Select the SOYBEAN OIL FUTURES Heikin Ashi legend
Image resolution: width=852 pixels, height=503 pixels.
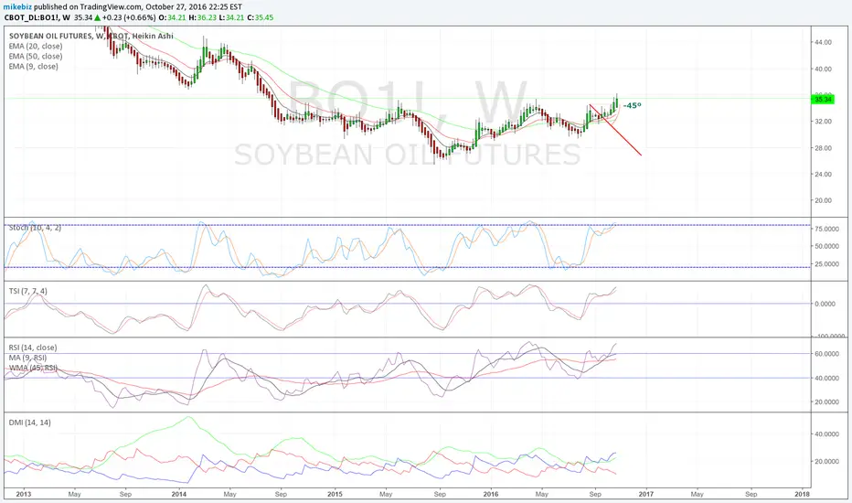(x=91, y=36)
